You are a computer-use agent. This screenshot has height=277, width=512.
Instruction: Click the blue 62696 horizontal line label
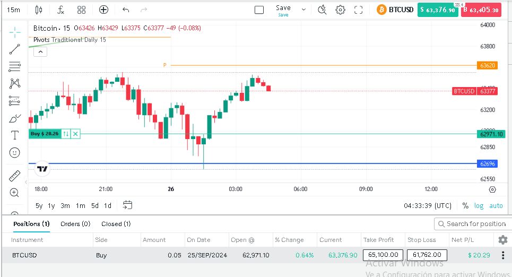(488, 163)
